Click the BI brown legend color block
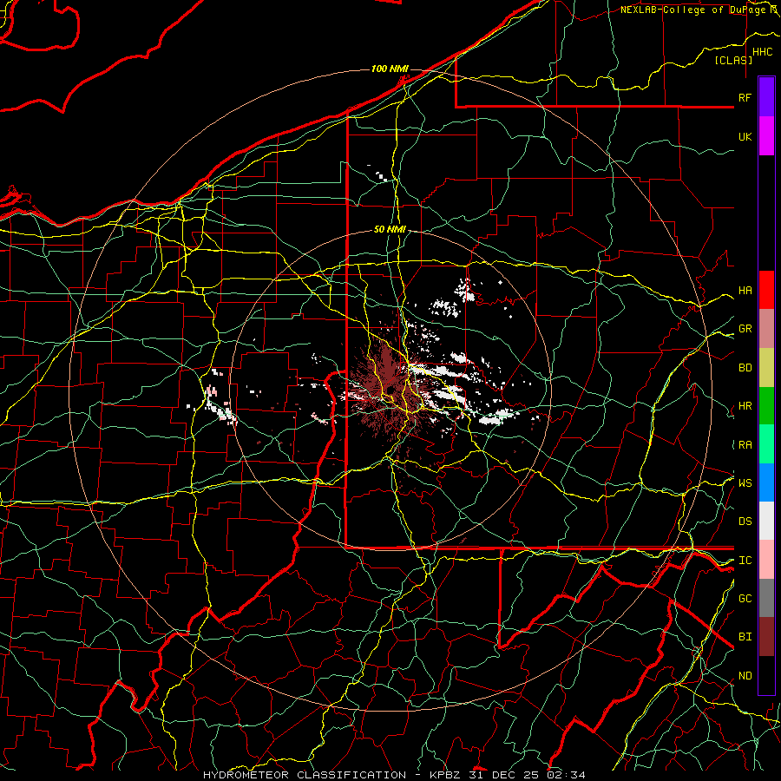The height and width of the screenshot is (781, 781). click(x=766, y=637)
